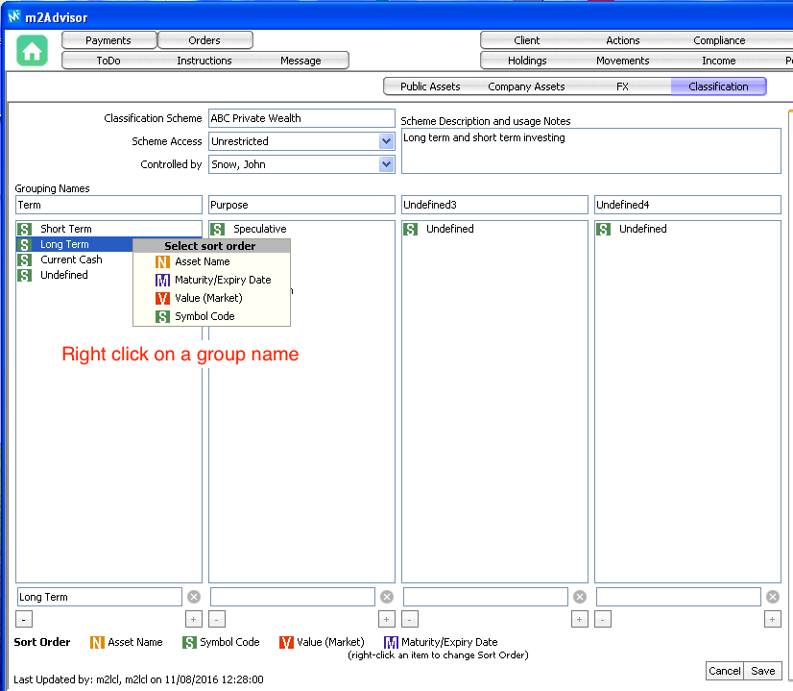Click the S icon next to Short Term
Image resolution: width=793 pixels, height=691 pixels.
(25, 230)
